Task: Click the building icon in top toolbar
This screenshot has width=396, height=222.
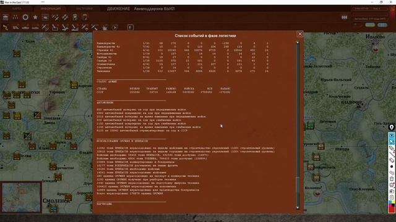Action: point(6,17)
